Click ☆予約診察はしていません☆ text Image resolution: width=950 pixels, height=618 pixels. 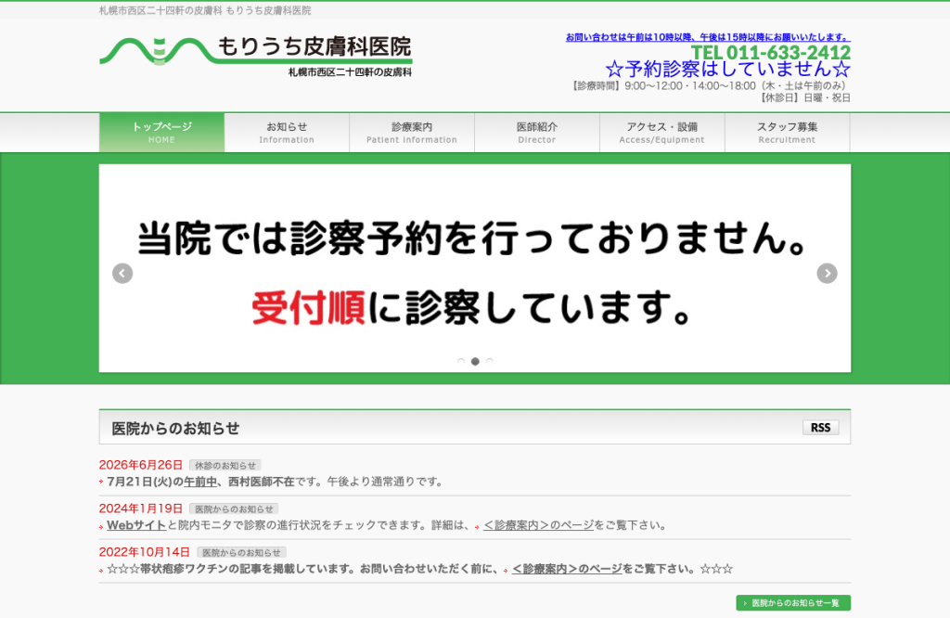pos(727,69)
